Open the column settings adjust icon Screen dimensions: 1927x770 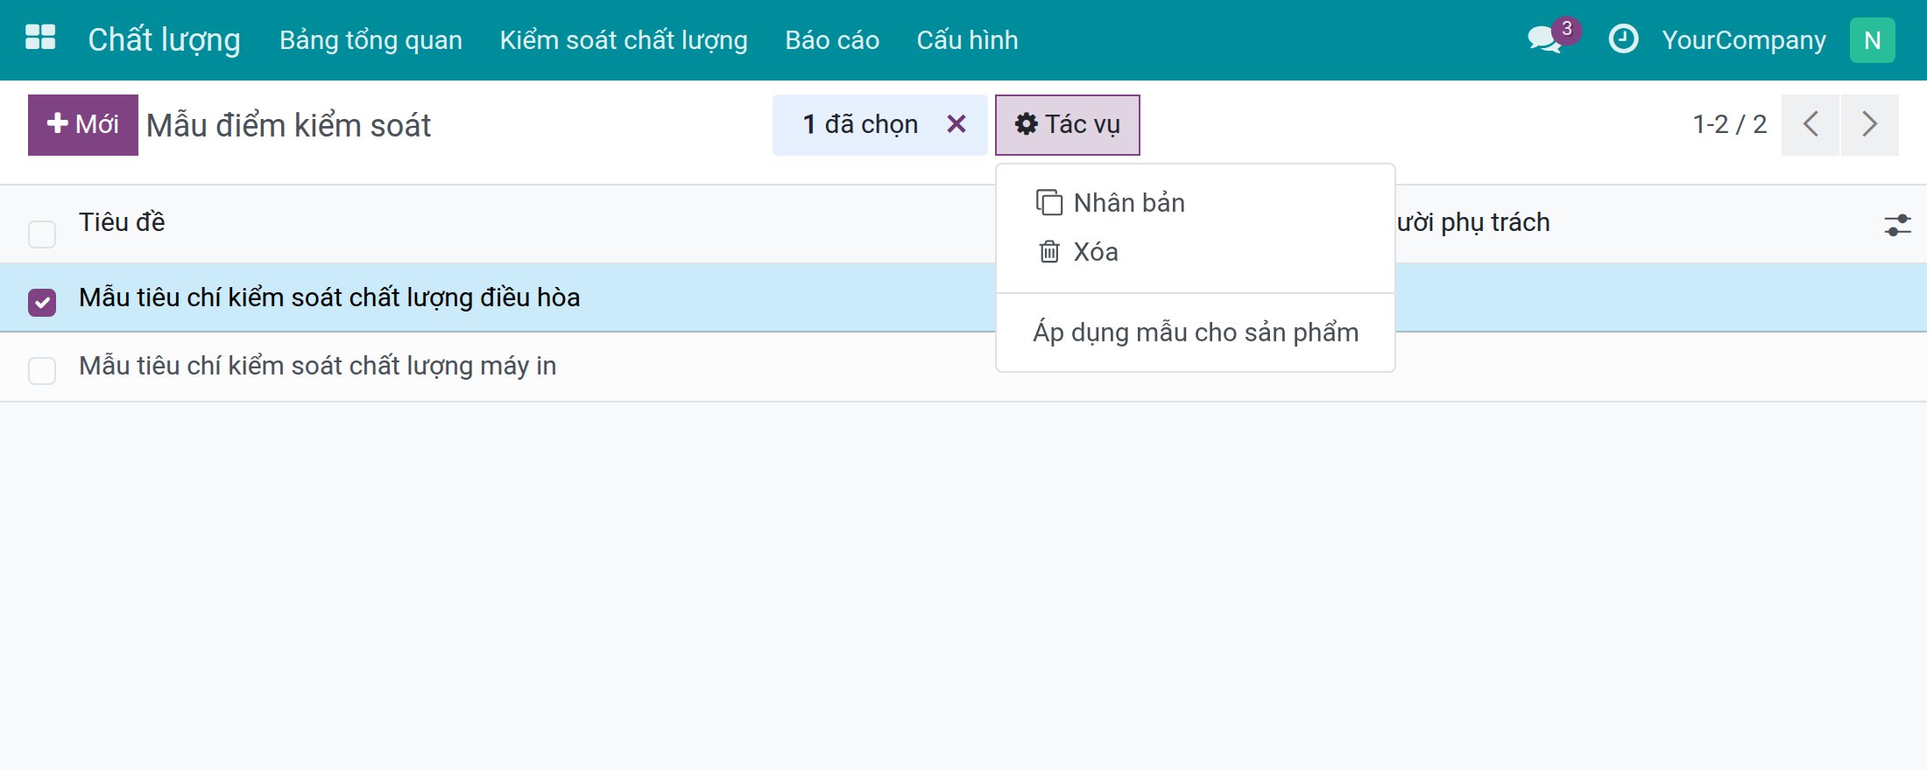click(1897, 225)
